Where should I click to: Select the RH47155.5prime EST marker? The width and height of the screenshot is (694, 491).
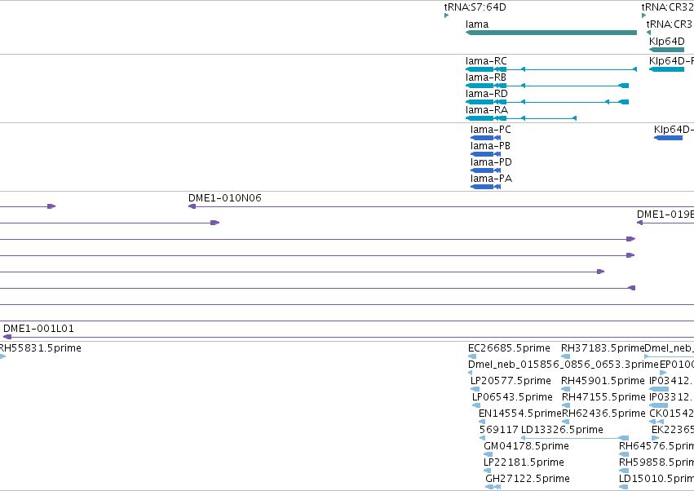click(566, 406)
